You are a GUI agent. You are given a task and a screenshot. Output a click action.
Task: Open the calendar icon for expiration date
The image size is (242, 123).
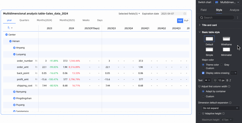(x=185, y=14)
